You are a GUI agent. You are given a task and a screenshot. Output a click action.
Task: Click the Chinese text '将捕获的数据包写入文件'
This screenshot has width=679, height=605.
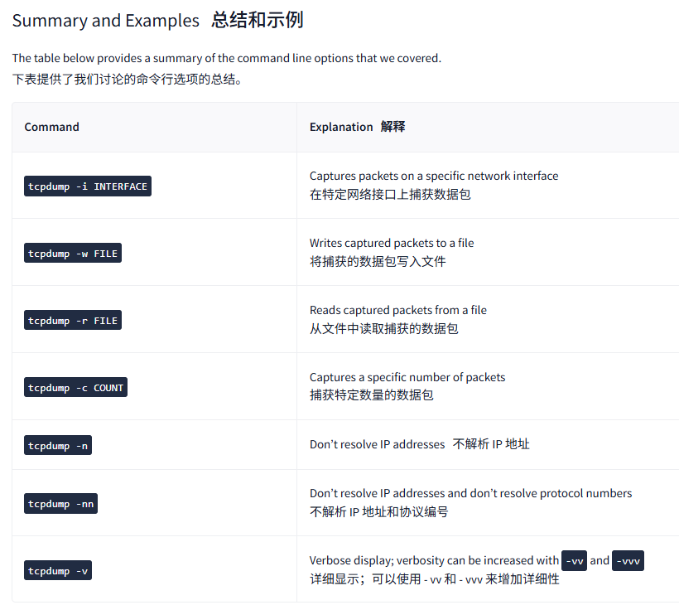378,262
